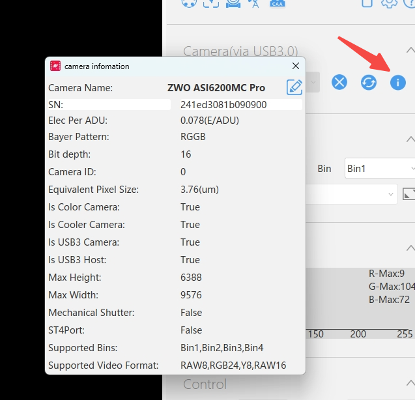Open the Bin1 binning dropdown
This screenshot has height=400, width=415.
[379, 169]
